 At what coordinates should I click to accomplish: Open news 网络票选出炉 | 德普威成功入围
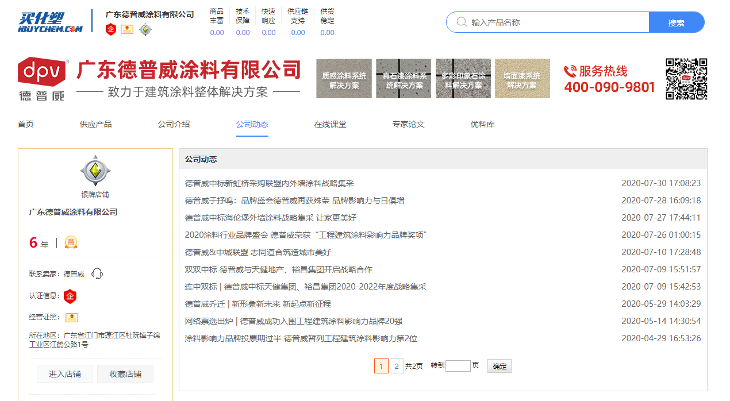pyautogui.click(x=294, y=321)
